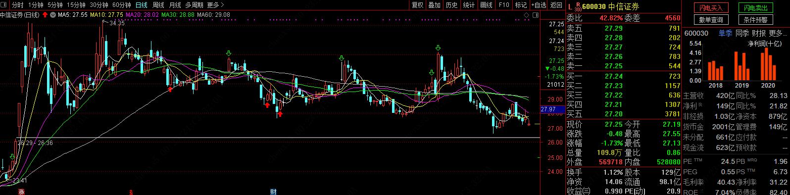Screen dimensions: 790x195
Task: Click the green arrow signal near 23.41
Action: click(12, 156)
